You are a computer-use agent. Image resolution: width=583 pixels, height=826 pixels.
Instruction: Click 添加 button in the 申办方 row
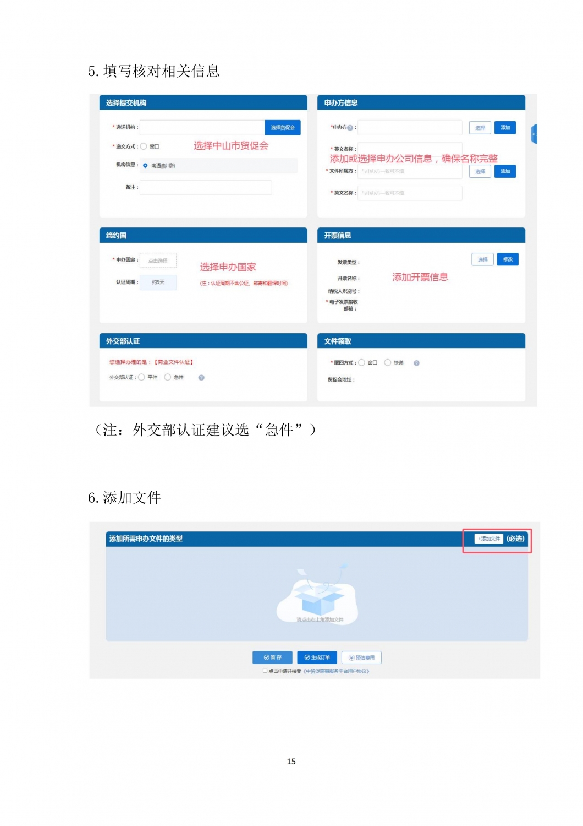pyautogui.click(x=505, y=127)
